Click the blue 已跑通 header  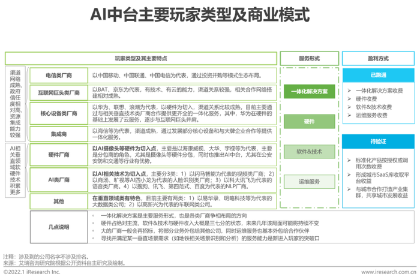click(x=378, y=75)
